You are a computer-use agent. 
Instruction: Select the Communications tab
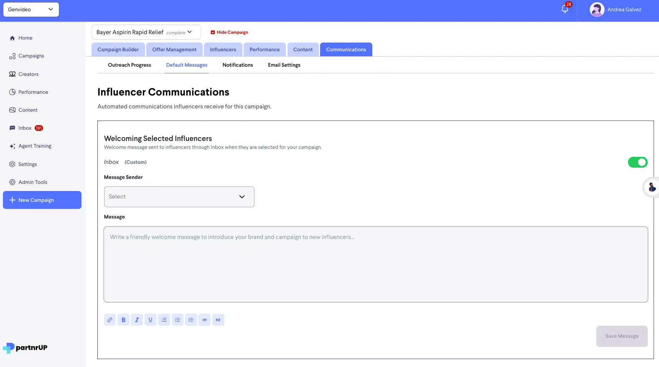coord(346,50)
